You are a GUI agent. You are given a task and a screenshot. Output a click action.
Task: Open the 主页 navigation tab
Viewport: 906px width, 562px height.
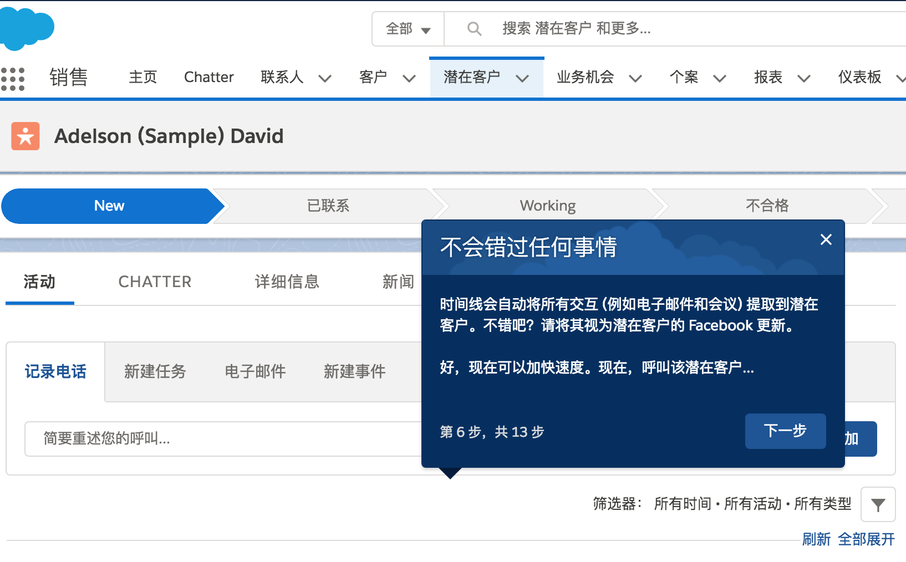[x=143, y=77]
